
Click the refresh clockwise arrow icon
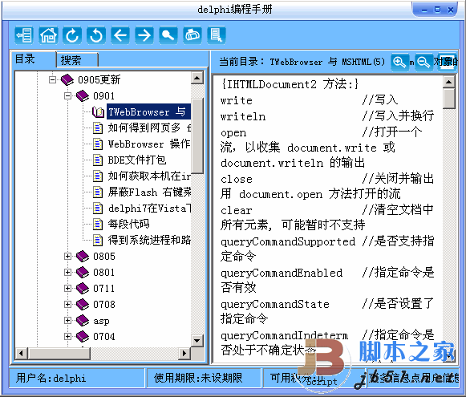click(72, 35)
